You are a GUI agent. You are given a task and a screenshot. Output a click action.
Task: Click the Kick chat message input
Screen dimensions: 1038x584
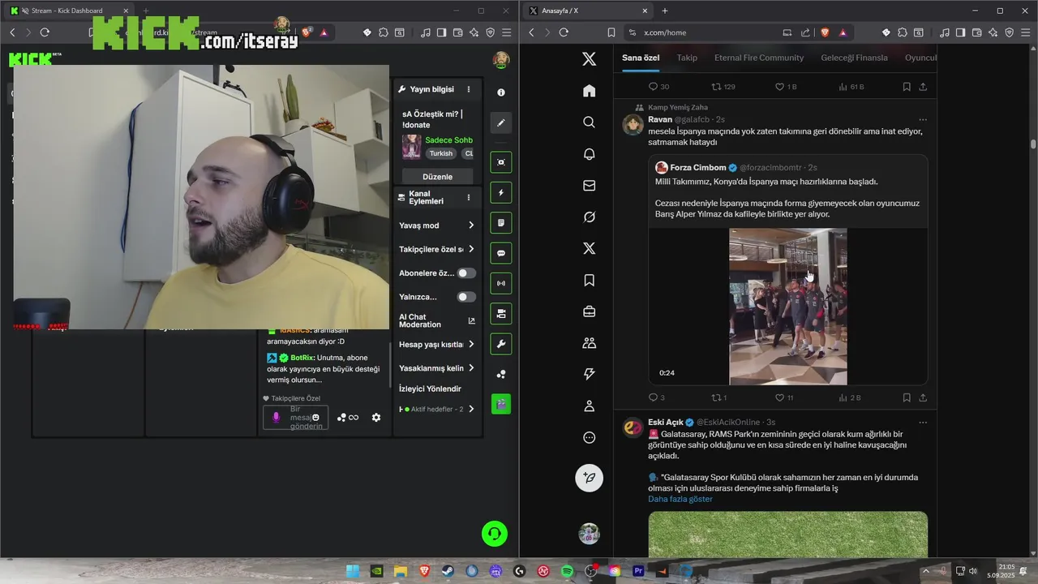(296, 418)
